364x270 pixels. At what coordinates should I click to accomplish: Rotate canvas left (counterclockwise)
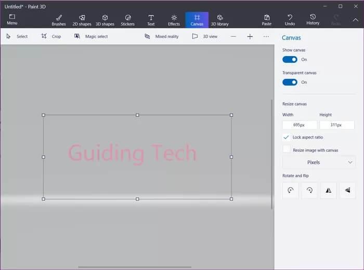[290, 191]
